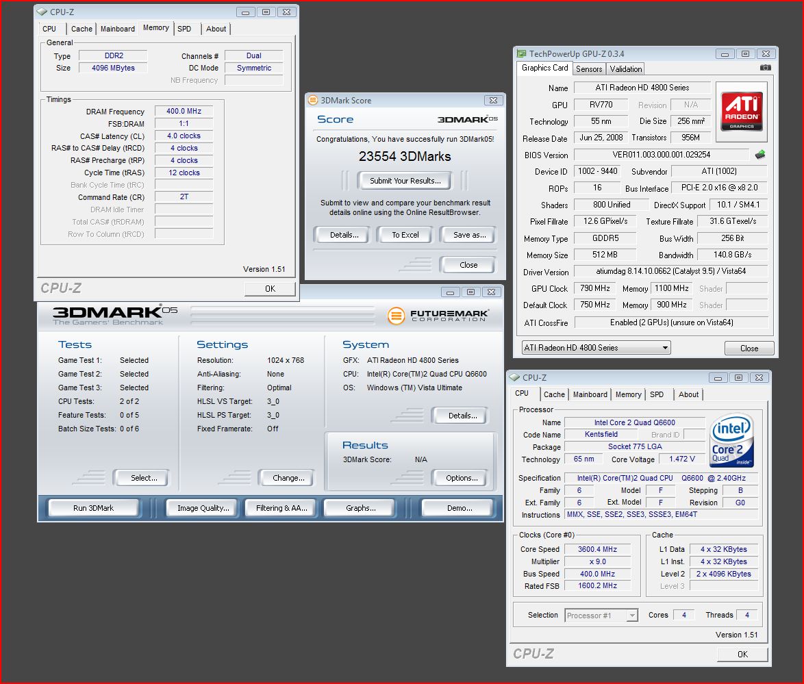Viewport: 804px width, 684px height.
Task: Click the 23554 3DMarks score text
Action: 405,156
